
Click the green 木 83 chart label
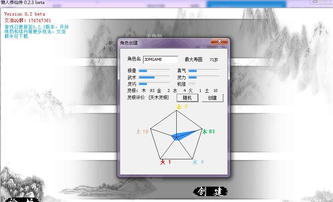[x=208, y=132]
